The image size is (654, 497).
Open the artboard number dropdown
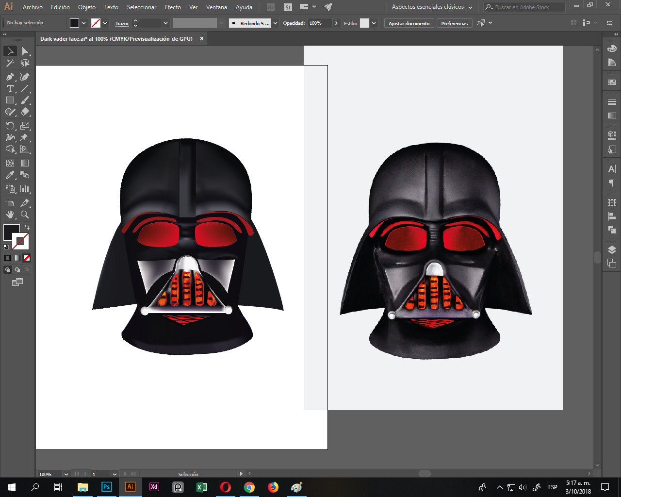pyautogui.click(x=114, y=474)
